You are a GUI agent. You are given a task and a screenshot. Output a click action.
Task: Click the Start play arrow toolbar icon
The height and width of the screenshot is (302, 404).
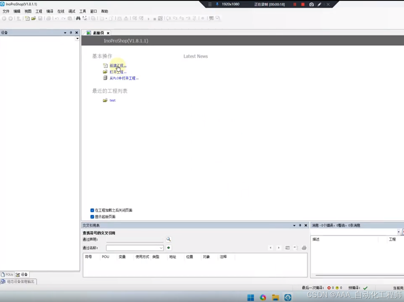click(149, 19)
